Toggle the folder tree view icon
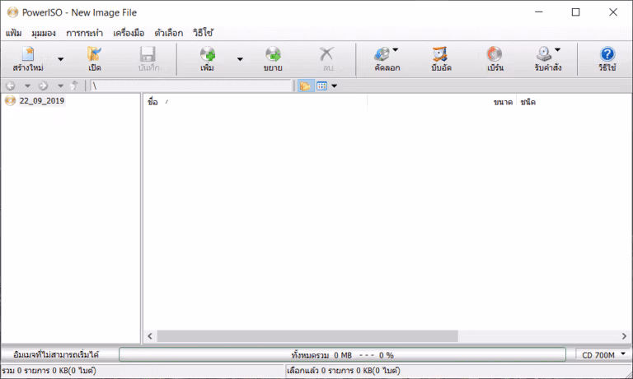Screen dimensions: 633x379 click(x=305, y=86)
